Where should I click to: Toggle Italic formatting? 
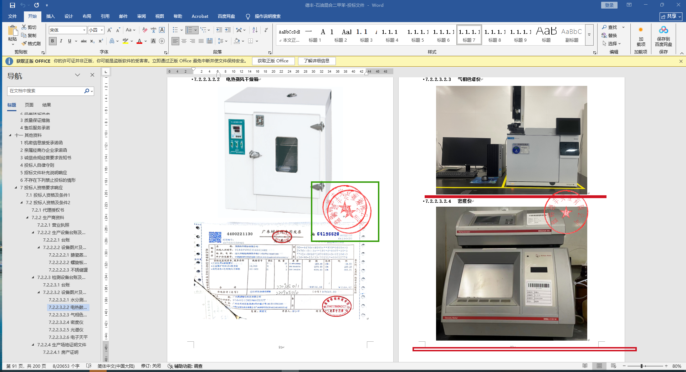click(x=61, y=41)
